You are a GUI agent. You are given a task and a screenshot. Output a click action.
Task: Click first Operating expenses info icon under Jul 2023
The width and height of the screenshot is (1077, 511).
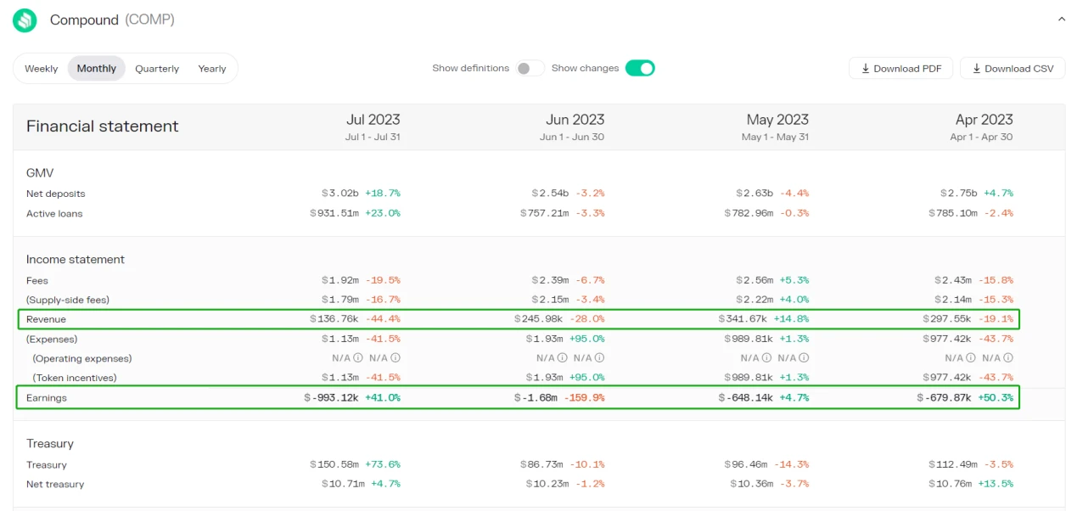358,358
